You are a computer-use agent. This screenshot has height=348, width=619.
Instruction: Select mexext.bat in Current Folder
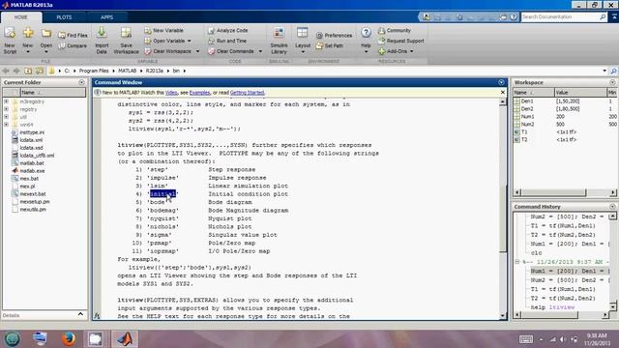tap(33, 194)
